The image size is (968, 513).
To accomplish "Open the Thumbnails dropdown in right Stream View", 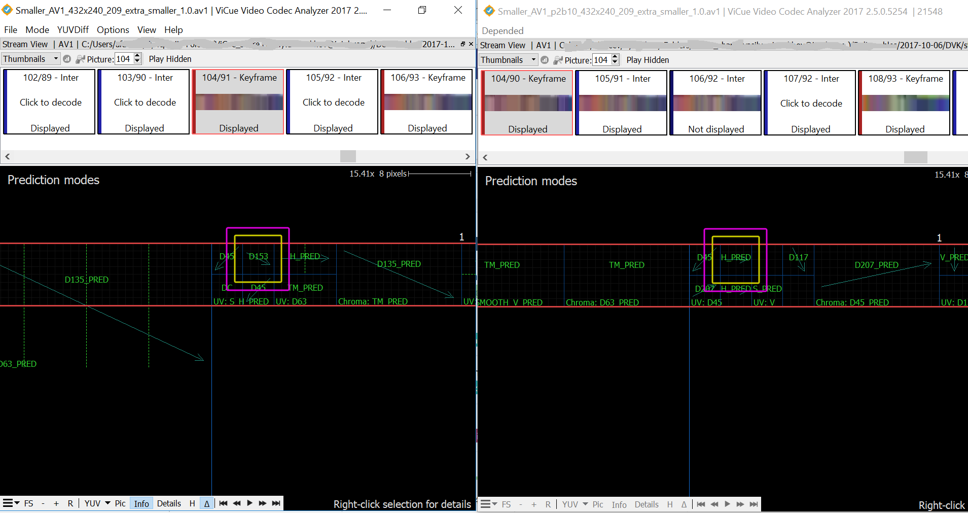I will pos(508,60).
